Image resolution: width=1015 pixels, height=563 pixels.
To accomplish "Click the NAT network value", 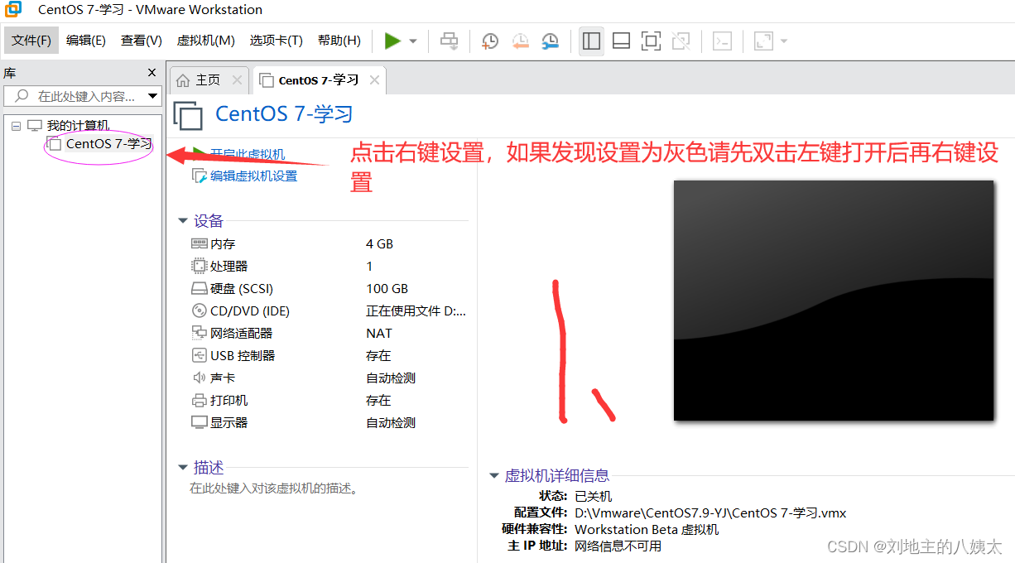I will click(379, 333).
